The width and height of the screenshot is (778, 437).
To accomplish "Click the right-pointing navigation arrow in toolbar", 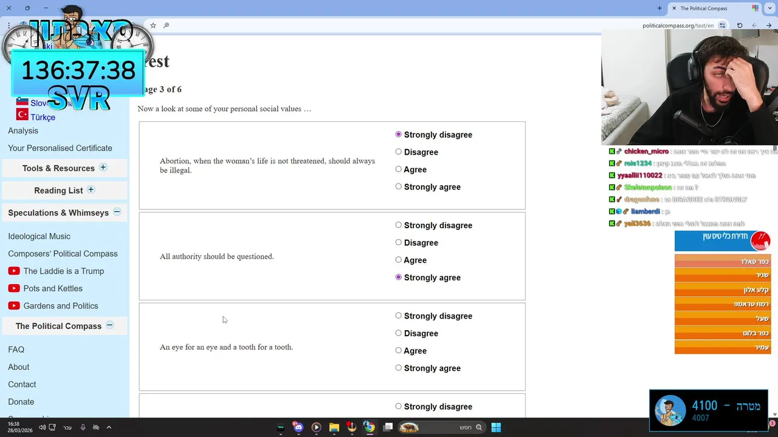I will (769, 25).
